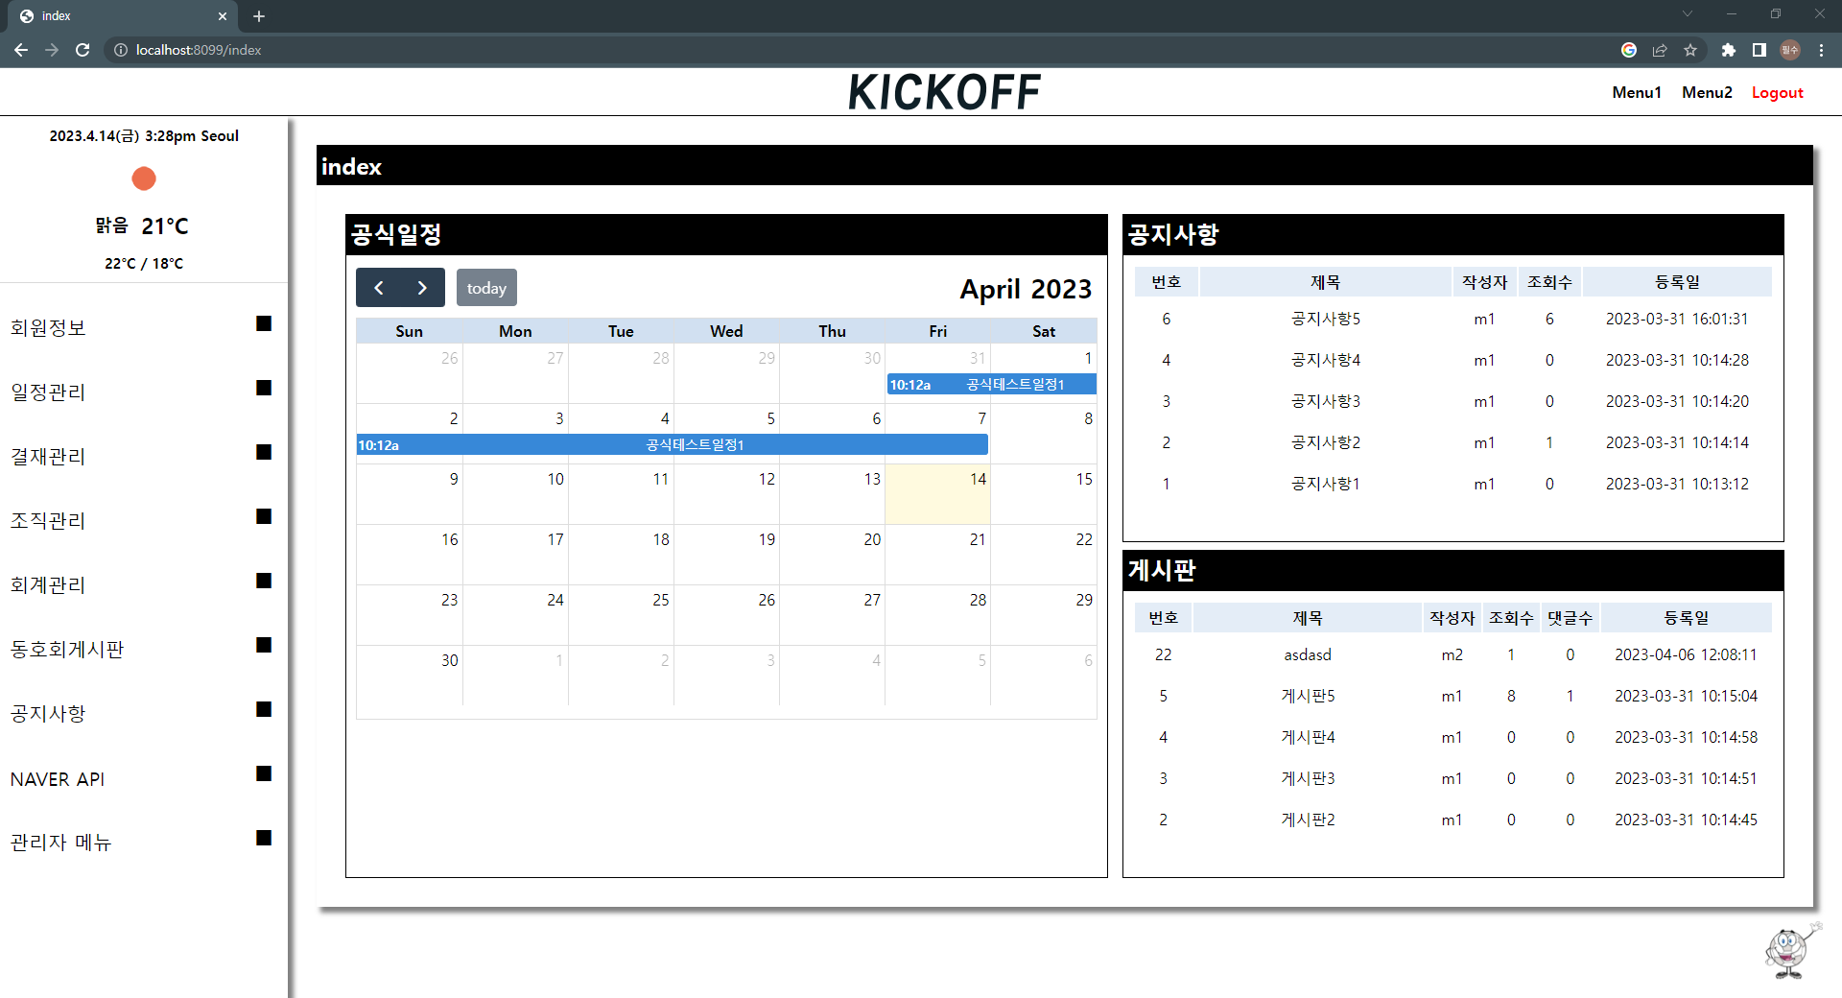This screenshot has height=998, width=1842.
Task: Click the Logout link
Action: (1777, 92)
